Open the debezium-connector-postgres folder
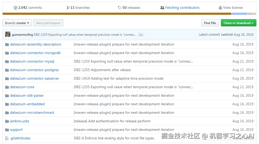 coord(34,70)
